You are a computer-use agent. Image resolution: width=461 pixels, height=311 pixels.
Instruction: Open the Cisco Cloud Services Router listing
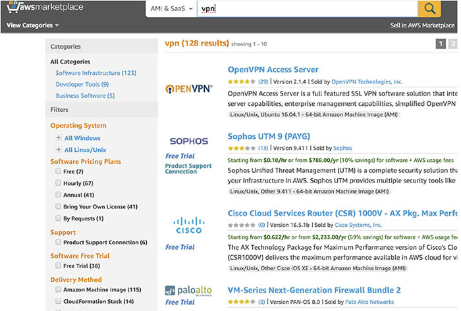pos(342,214)
